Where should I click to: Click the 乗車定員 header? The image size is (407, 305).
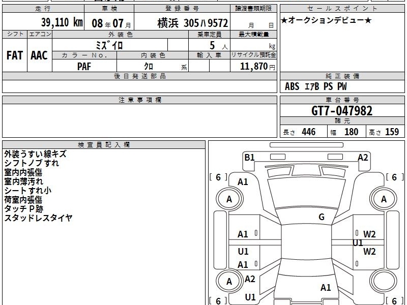click(x=209, y=34)
